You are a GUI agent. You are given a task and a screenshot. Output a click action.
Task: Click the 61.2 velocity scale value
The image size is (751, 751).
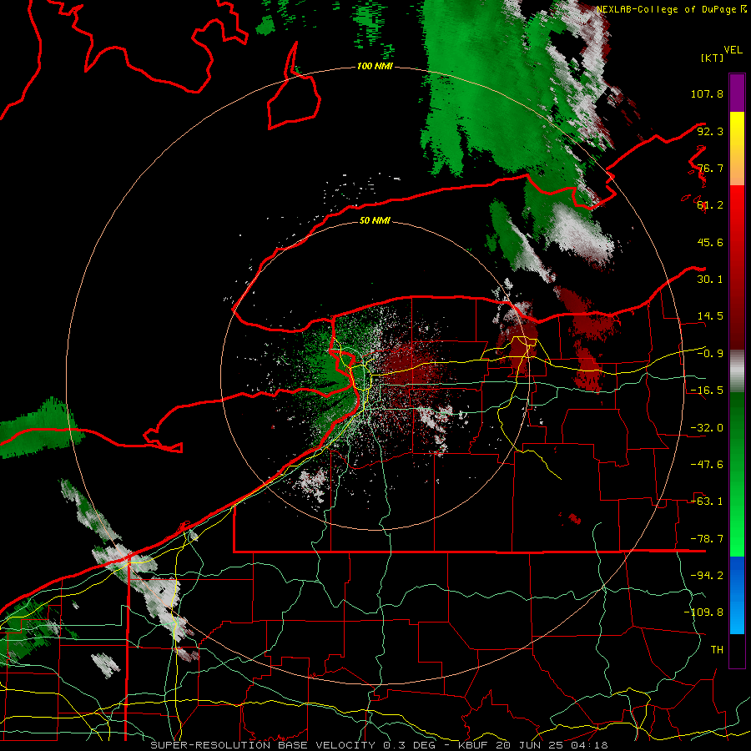[710, 205]
